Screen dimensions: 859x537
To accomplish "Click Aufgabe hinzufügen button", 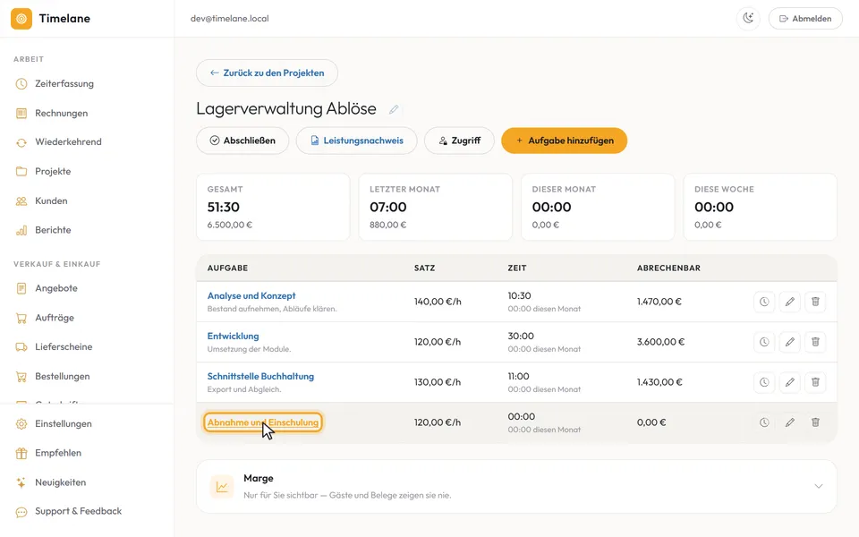I will pos(565,141).
